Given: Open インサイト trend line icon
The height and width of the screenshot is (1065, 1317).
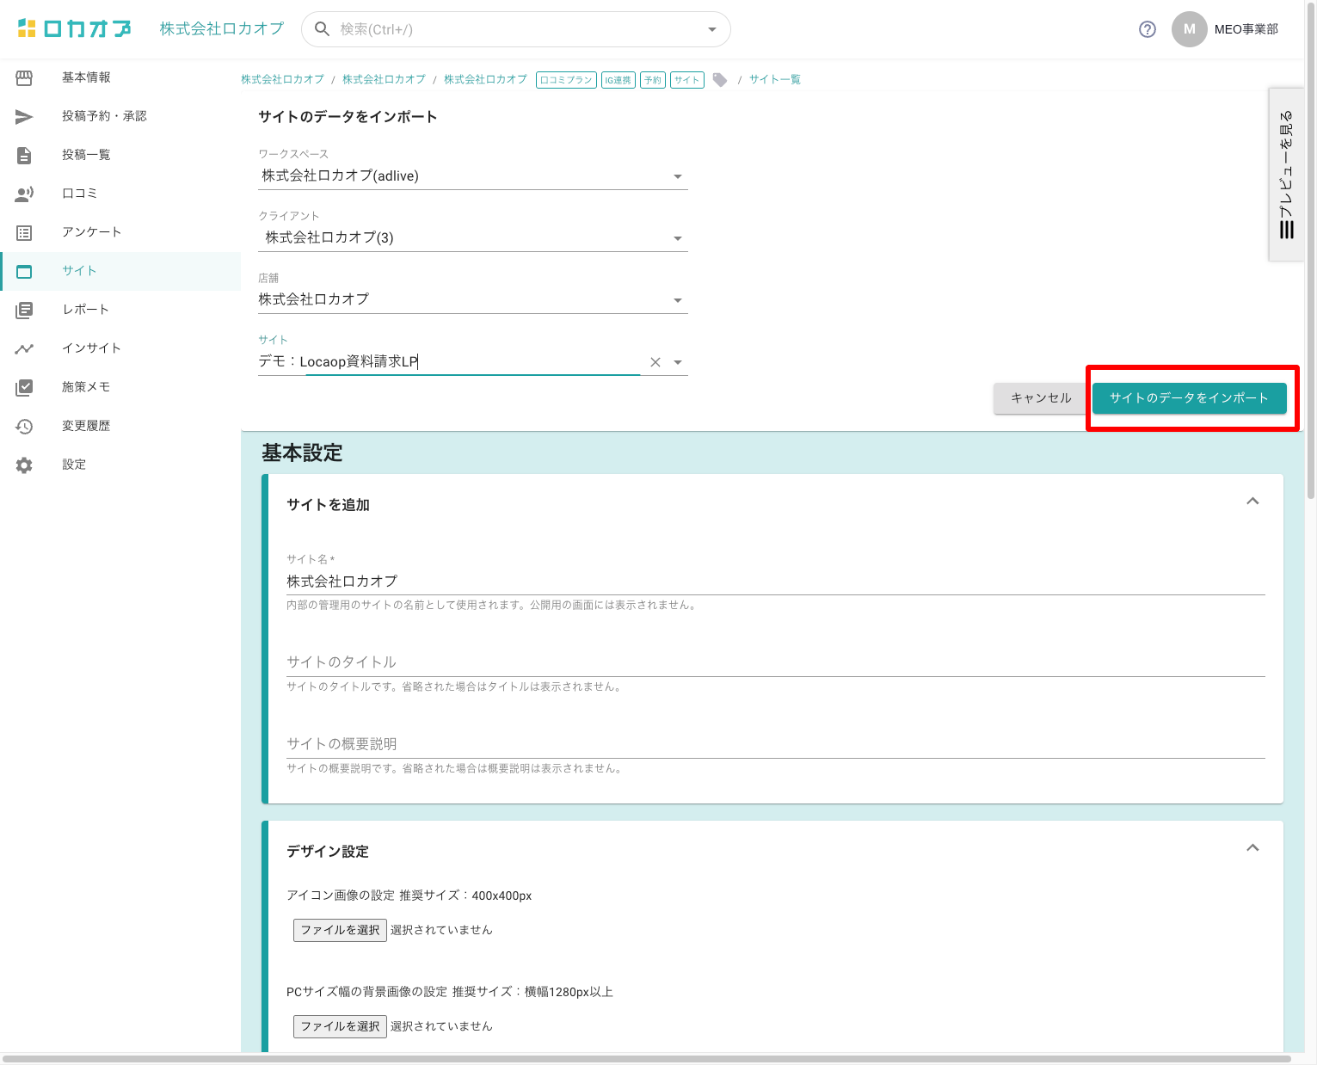Looking at the screenshot, I should (24, 348).
